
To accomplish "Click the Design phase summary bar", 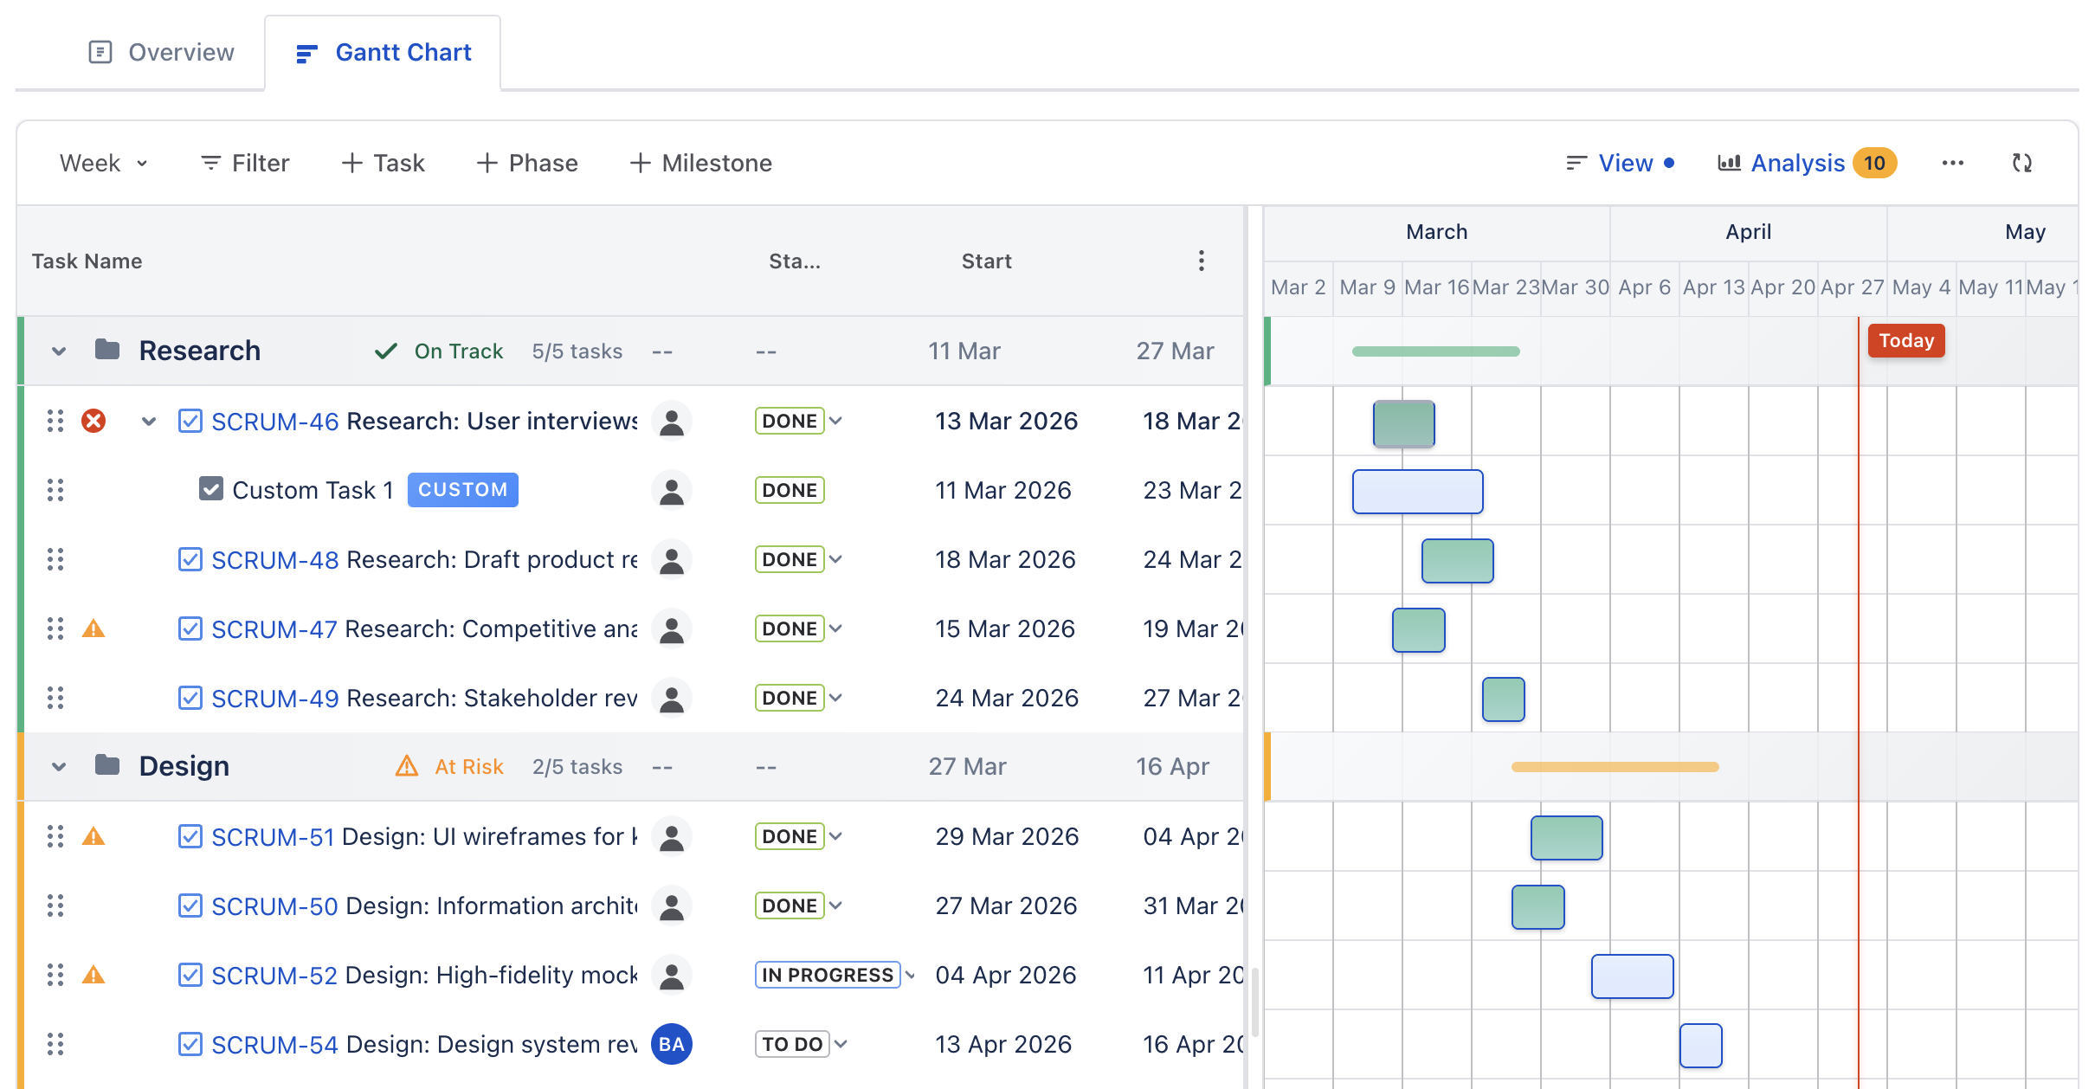I will tap(1615, 767).
